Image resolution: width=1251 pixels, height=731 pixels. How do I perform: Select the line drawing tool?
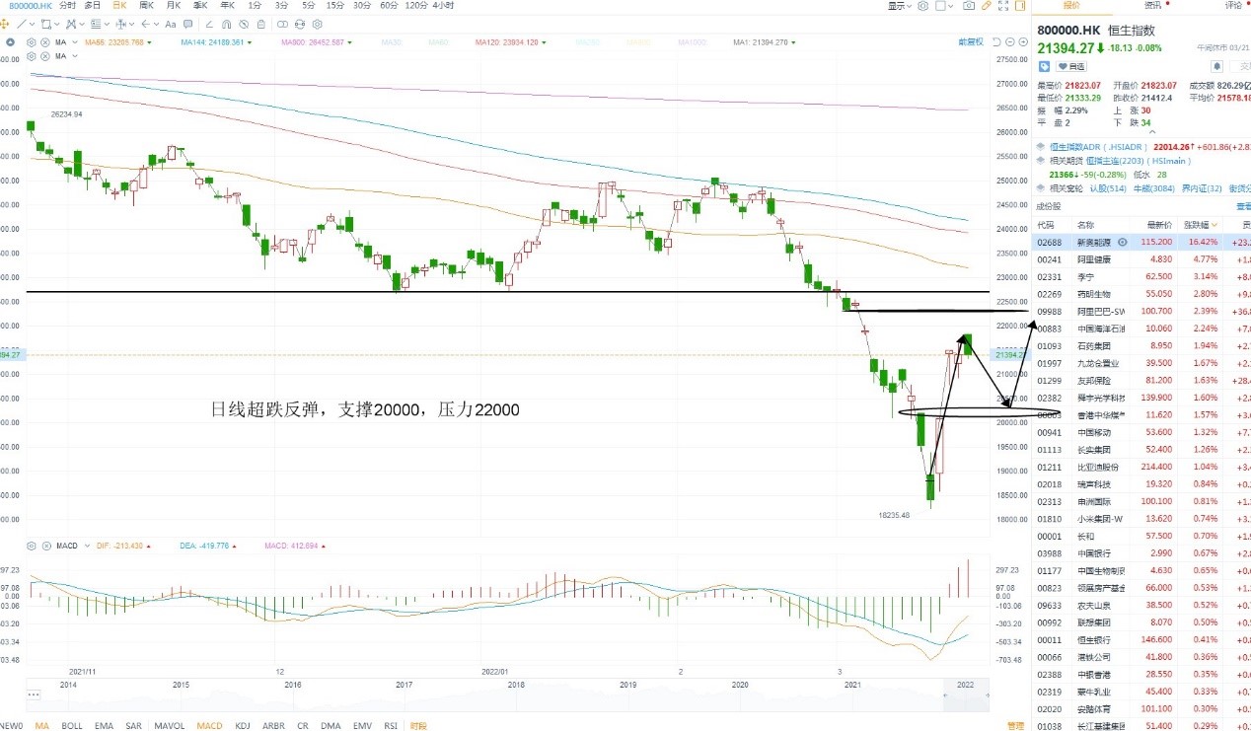tap(22, 24)
